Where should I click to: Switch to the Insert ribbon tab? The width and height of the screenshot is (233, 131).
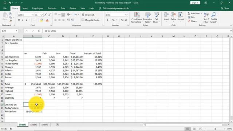click(x=25, y=8)
